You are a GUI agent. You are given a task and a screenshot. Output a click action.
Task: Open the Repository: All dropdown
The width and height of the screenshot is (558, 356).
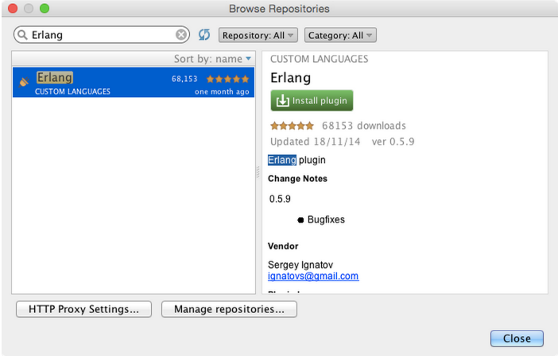(x=258, y=35)
